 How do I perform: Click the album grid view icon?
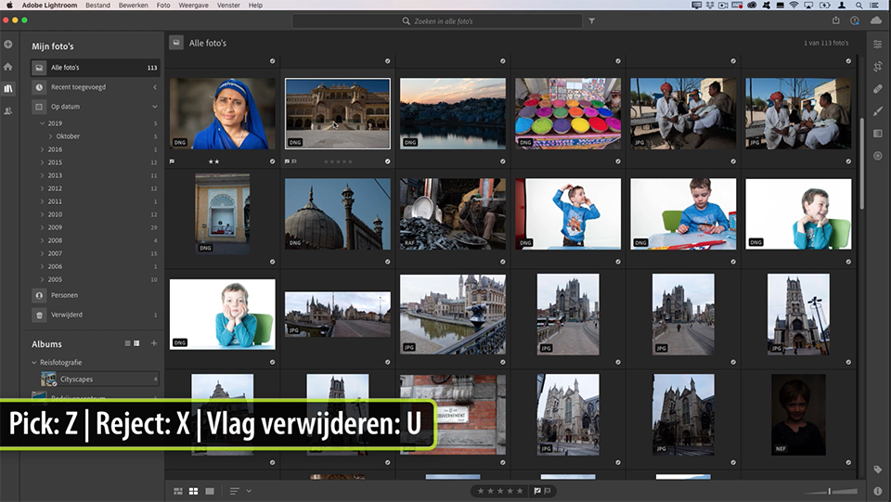pos(136,343)
